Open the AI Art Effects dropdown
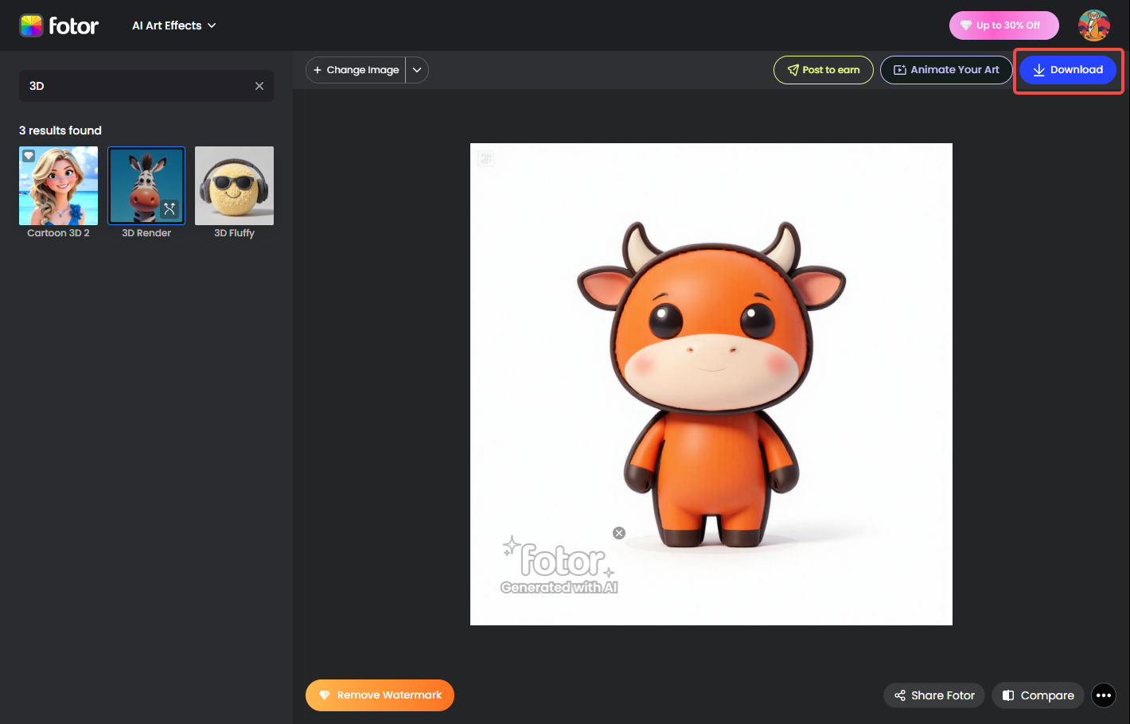The height and width of the screenshot is (724, 1130). 173,25
